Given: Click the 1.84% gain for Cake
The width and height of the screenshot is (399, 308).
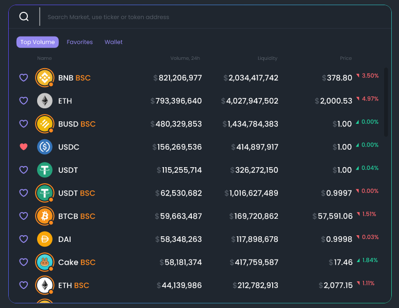Looking at the screenshot, I should [x=367, y=260].
